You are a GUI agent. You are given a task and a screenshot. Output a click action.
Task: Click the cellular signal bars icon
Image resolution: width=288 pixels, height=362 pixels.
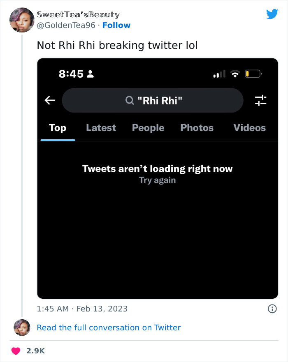pos(220,74)
